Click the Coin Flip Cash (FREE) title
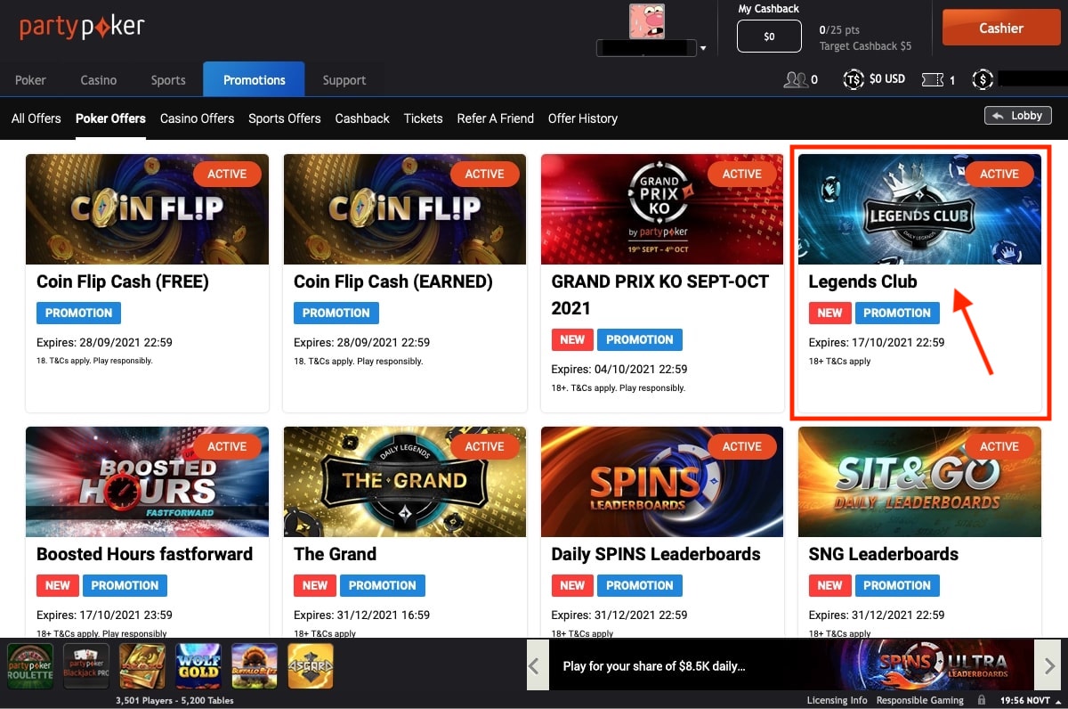Image resolution: width=1068 pixels, height=709 pixels. point(123,281)
